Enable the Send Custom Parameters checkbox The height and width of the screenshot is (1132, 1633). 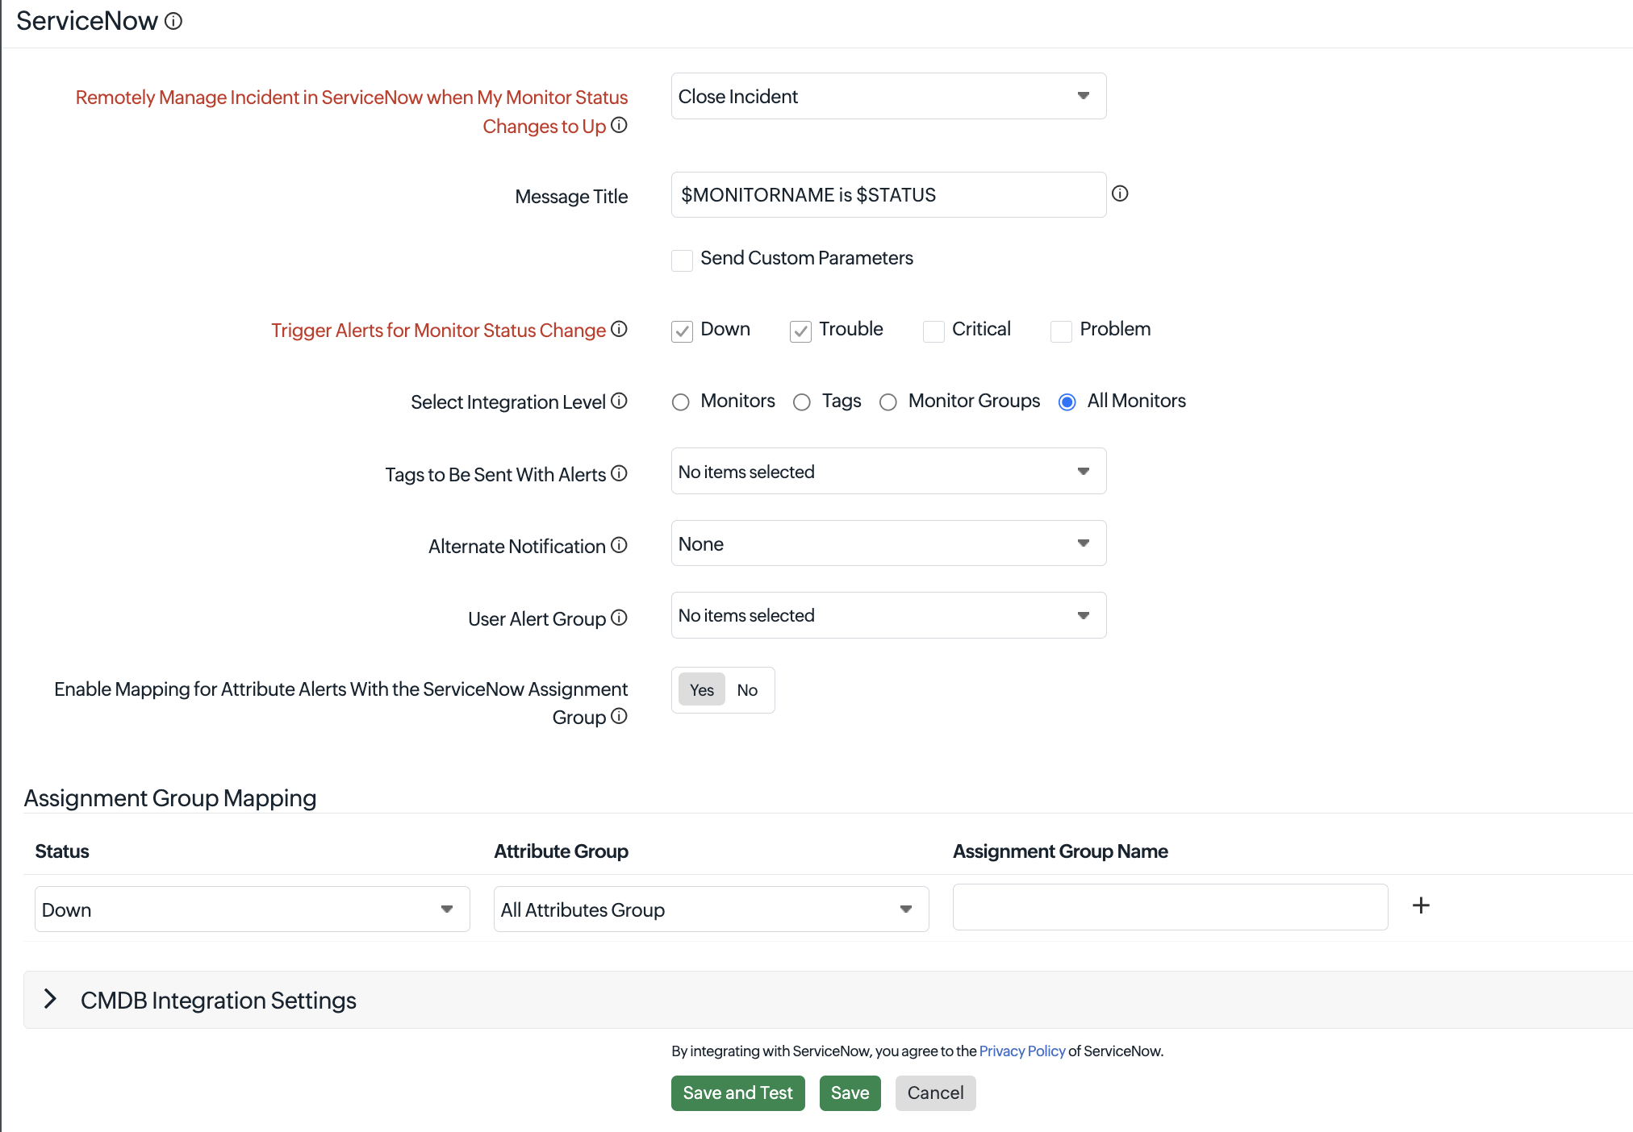coord(682,260)
